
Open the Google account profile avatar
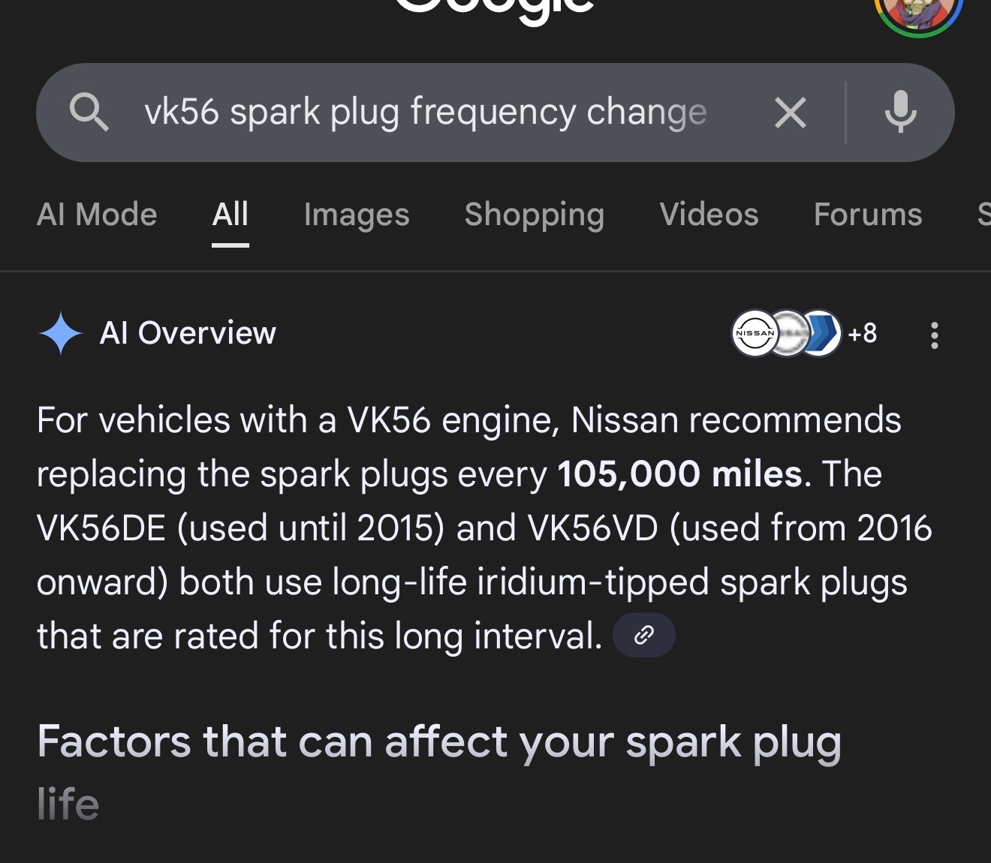pos(917,11)
